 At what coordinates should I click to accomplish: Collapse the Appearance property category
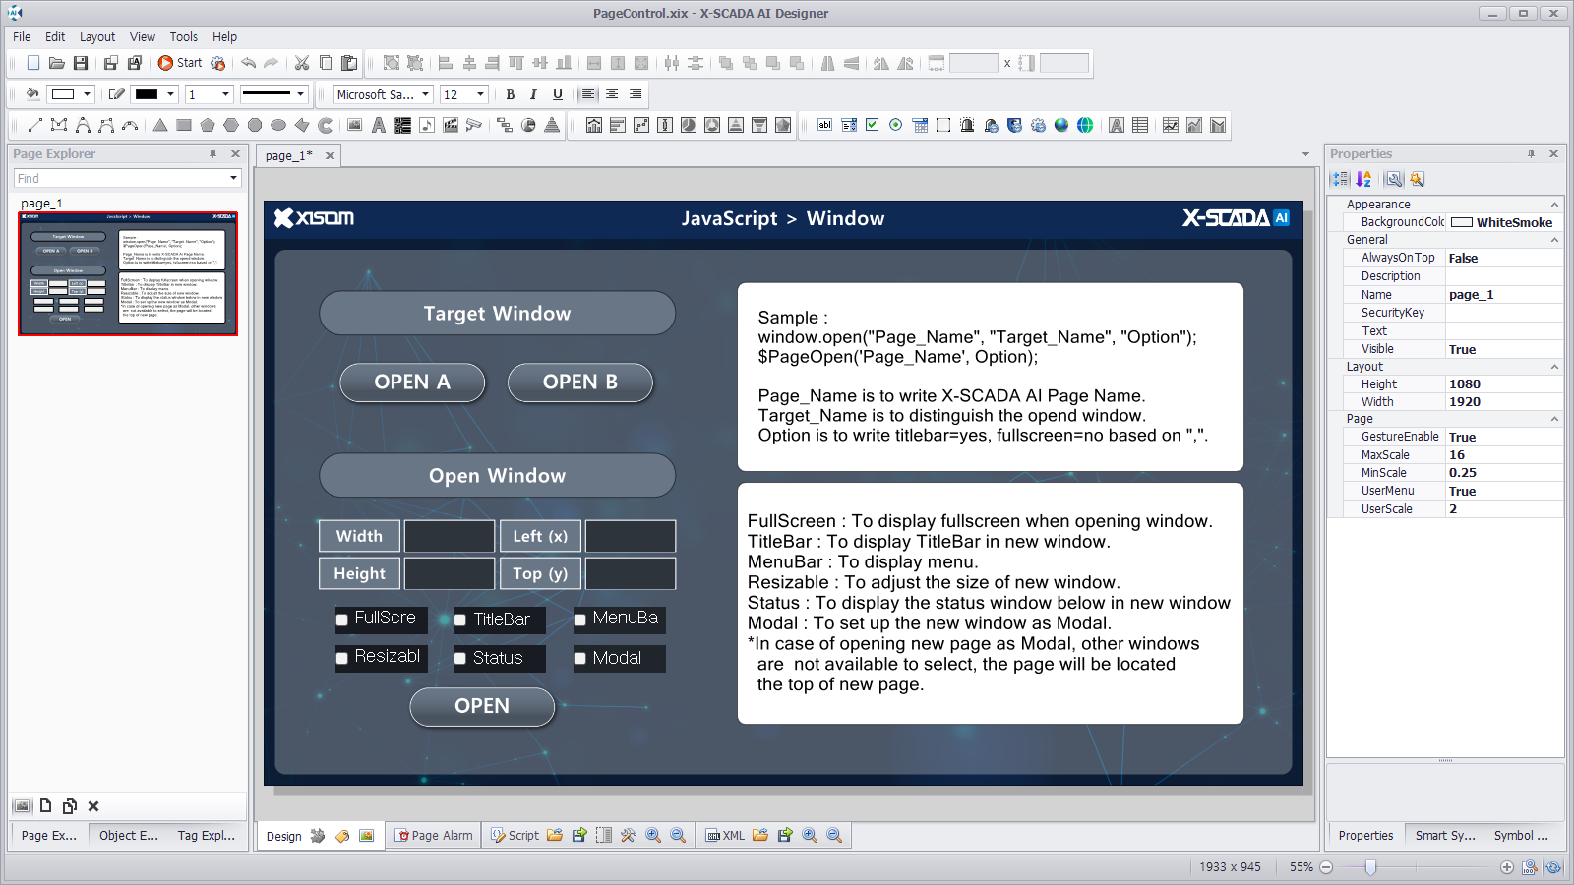coord(1554,205)
